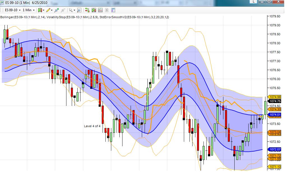Click the VolatilityStop indicator label text
This screenshot has width=287, height=172.
click(x=73, y=17)
